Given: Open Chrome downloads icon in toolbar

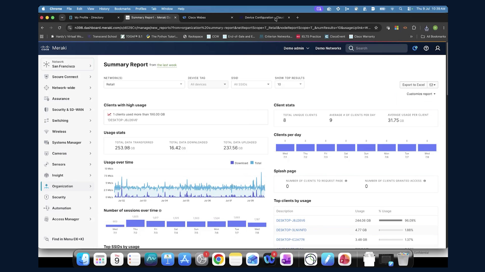Looking at the screenshot, I should [x=427, y=28].
